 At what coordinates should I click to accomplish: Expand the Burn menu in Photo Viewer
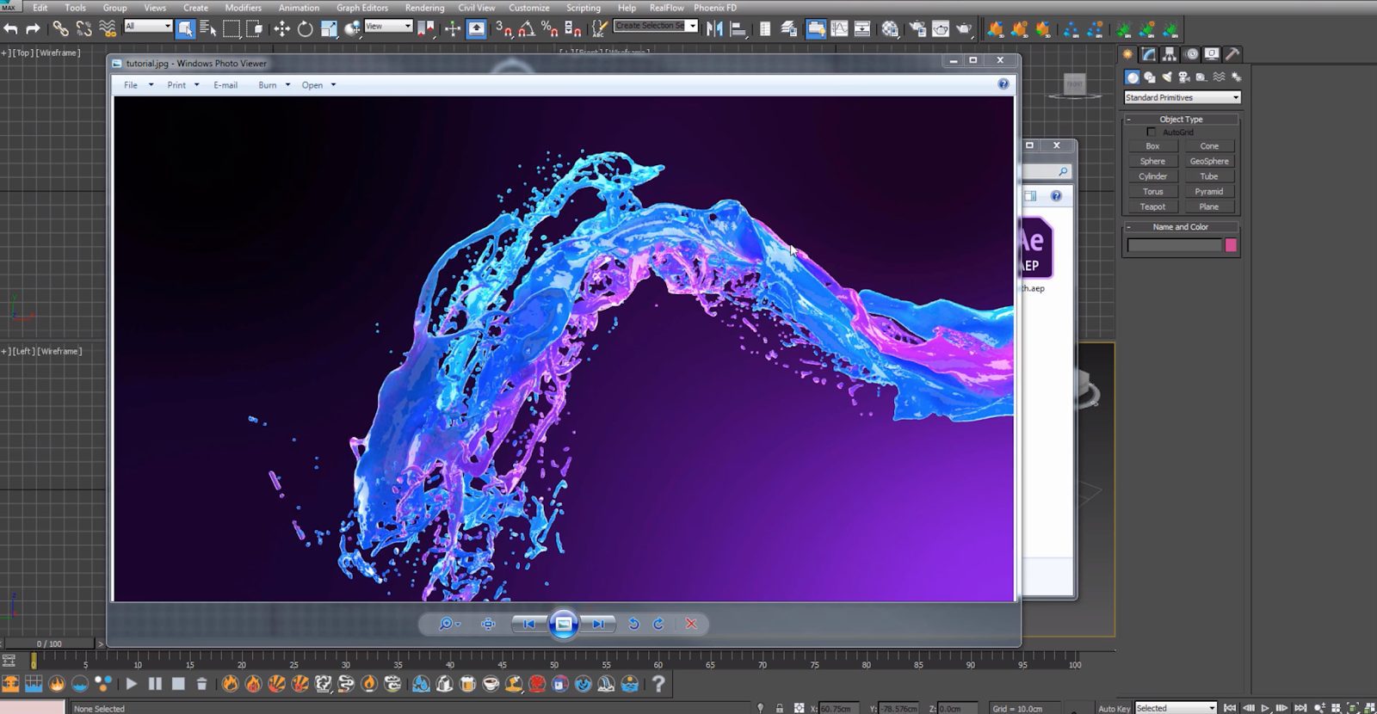pyautogui.click(x=275, y=85)
